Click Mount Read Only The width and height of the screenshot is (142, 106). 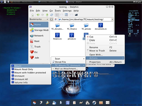pyautogui.click(x=31, y=69)
